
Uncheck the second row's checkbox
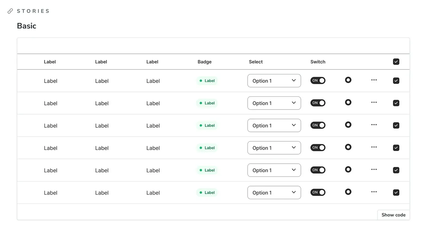(396, 103)
